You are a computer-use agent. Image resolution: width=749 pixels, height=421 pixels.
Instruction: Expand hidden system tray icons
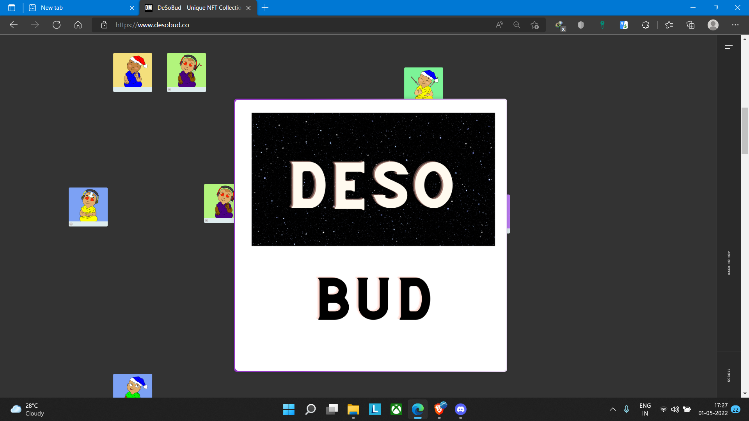point(612,409)
